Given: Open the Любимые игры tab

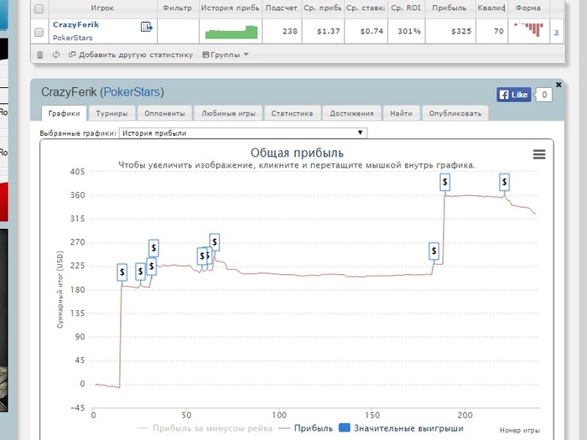Looking at the screenshot, I should coord(228,113).
